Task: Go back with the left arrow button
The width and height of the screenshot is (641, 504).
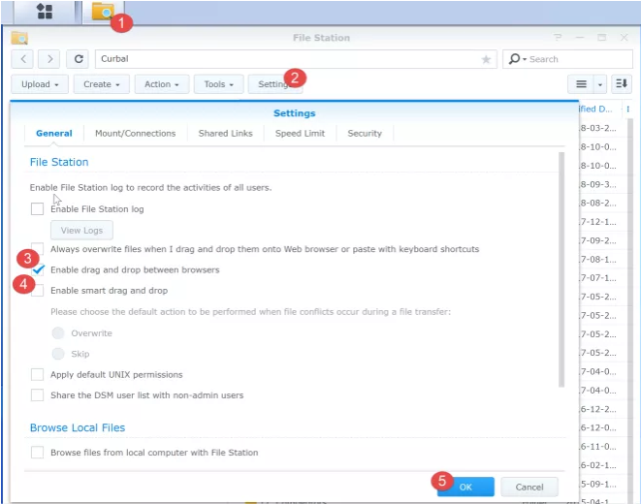Action: point(24,59)
